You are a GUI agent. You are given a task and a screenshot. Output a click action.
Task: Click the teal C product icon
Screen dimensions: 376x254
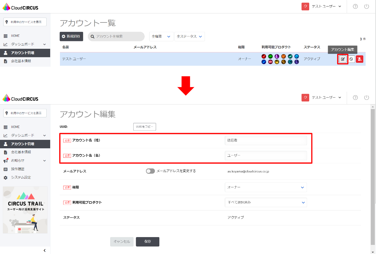[x=290, y=62]
